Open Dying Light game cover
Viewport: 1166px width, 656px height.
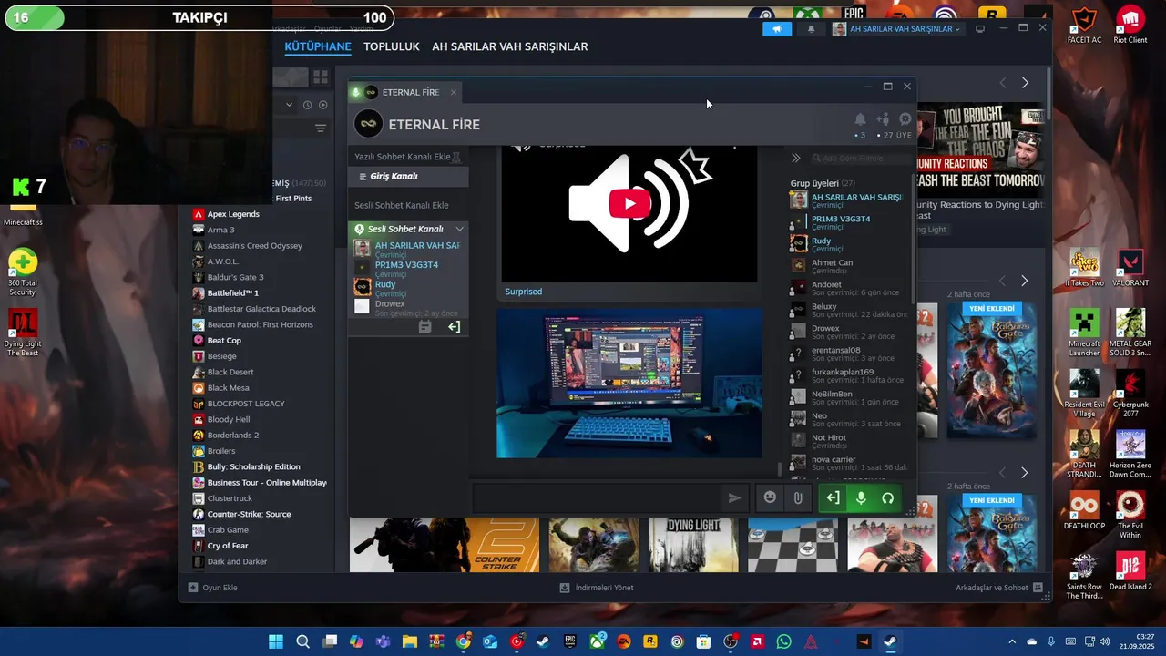tap(693, 545)
